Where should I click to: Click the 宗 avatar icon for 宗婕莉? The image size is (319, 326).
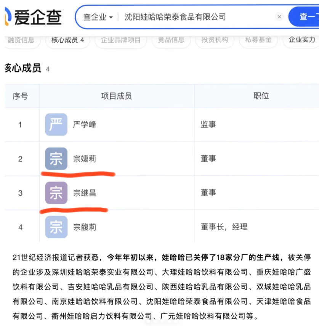(x=56, y=159)
